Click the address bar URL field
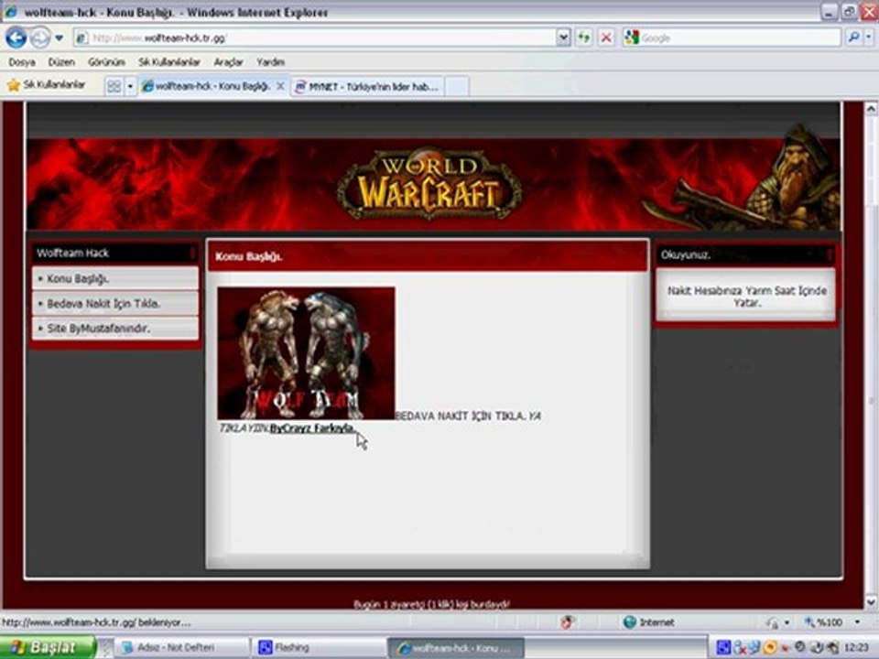Image resolution: width=879 pixels, height=659 pixels. pos(316,38)
